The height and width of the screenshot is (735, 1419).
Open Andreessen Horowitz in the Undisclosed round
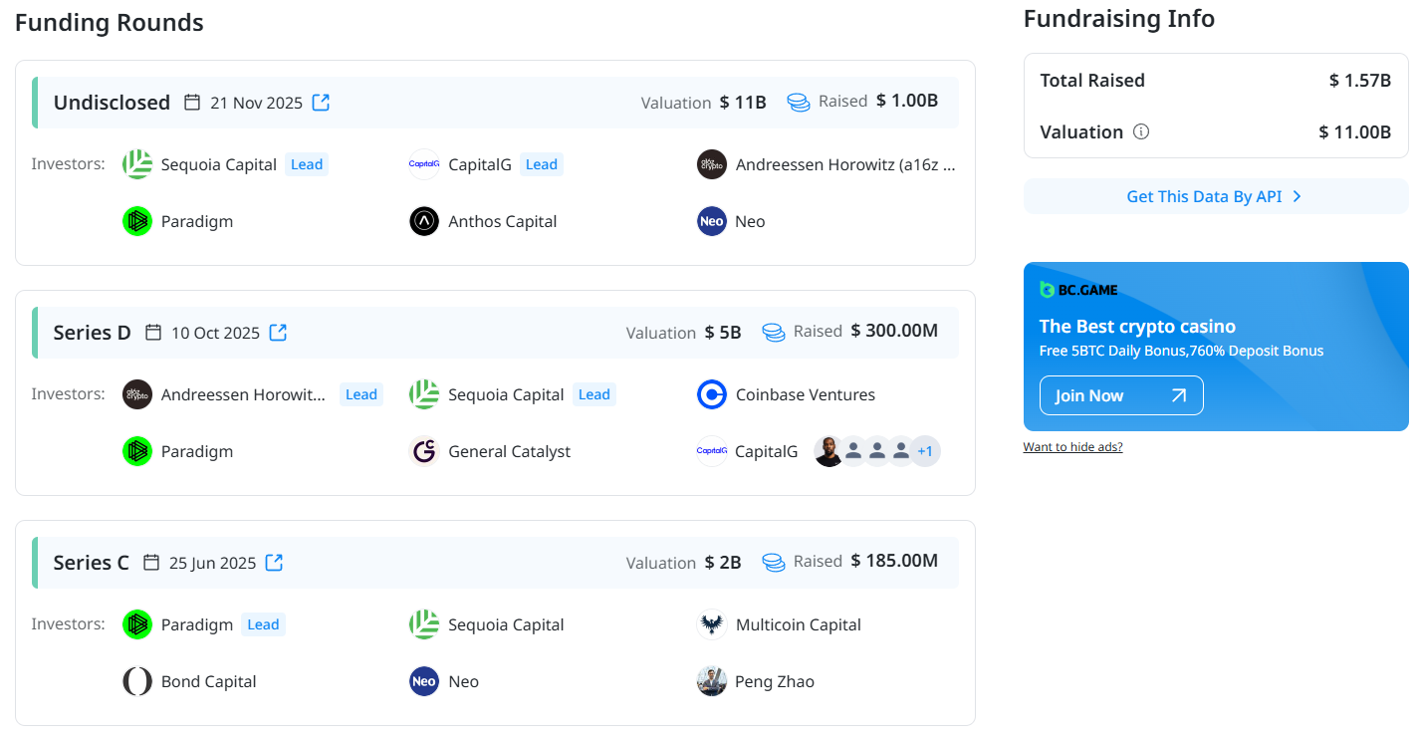(844, 164)
